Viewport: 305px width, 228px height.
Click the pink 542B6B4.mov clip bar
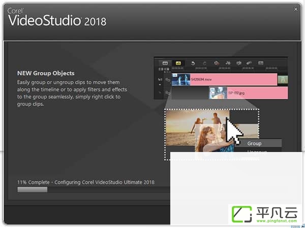click(x=233, y=80)
